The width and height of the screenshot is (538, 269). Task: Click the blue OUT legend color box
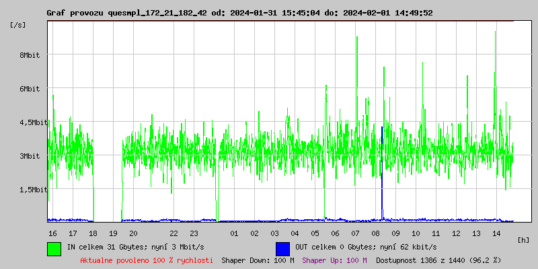(x=282, y=247)
